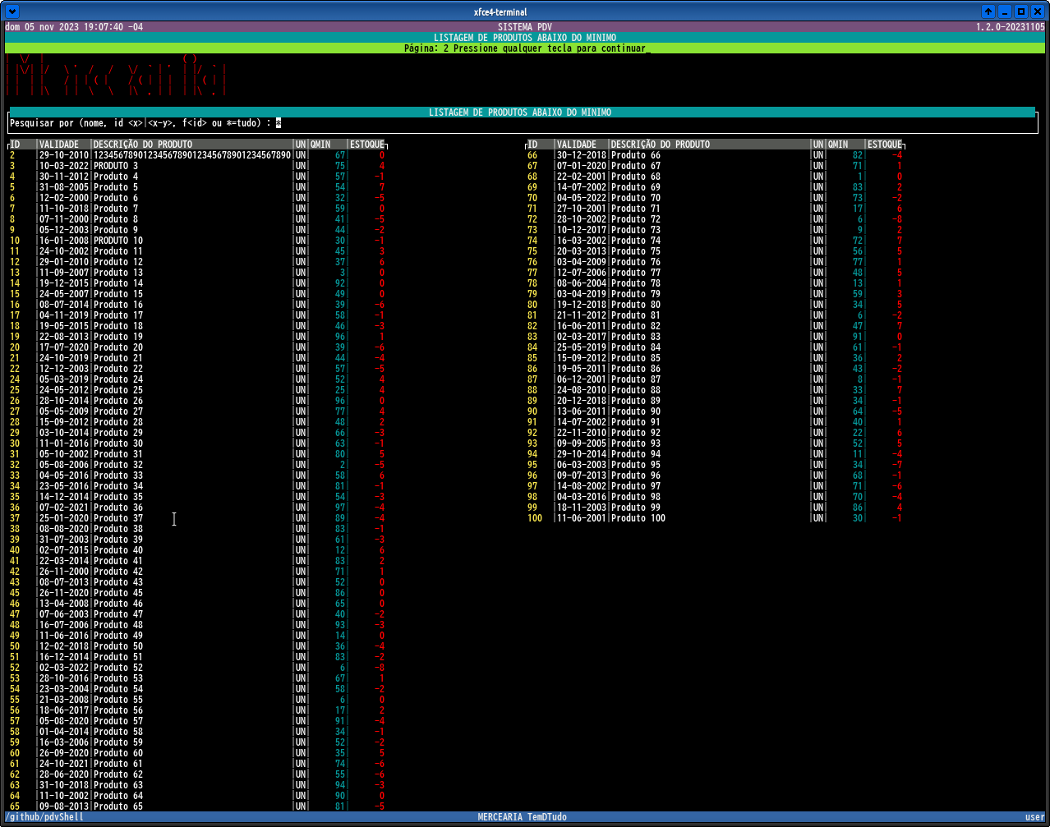Click the validity date '10-03-2022'
The width and height of the screenshot is (1050, 827).
coord(64,166)
